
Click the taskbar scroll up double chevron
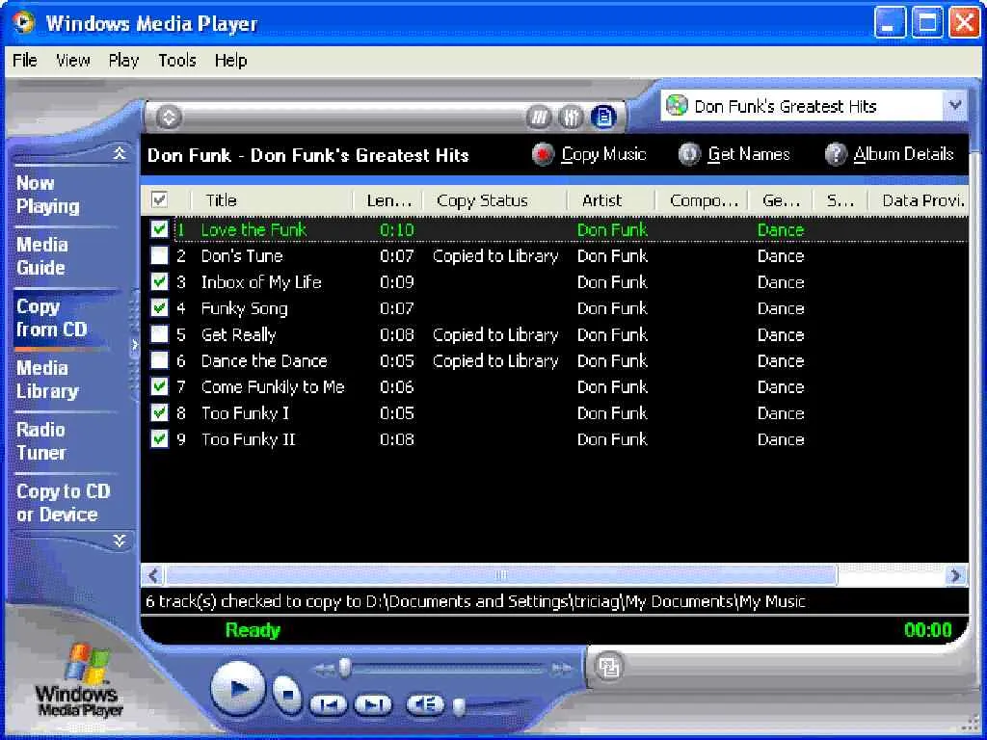coord(120,153)
